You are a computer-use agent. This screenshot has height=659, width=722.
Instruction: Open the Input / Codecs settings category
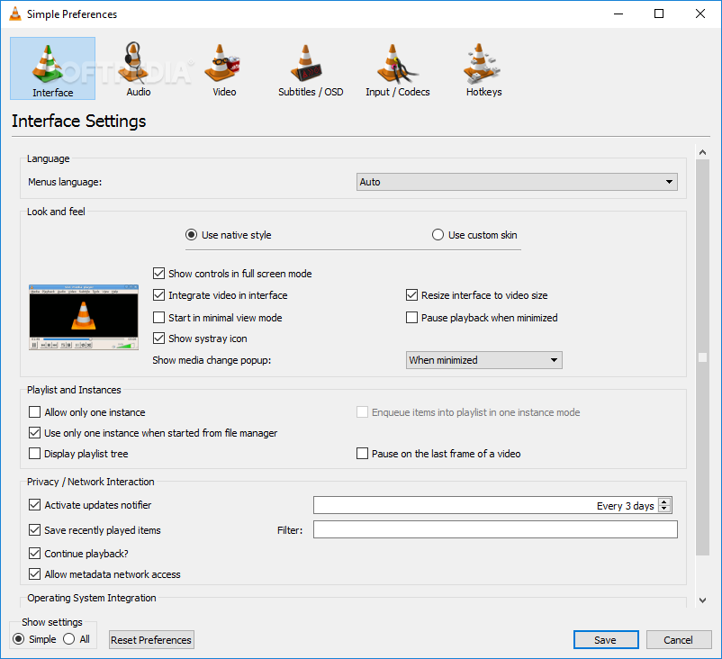pyautogui.click(x=397, y=69)
